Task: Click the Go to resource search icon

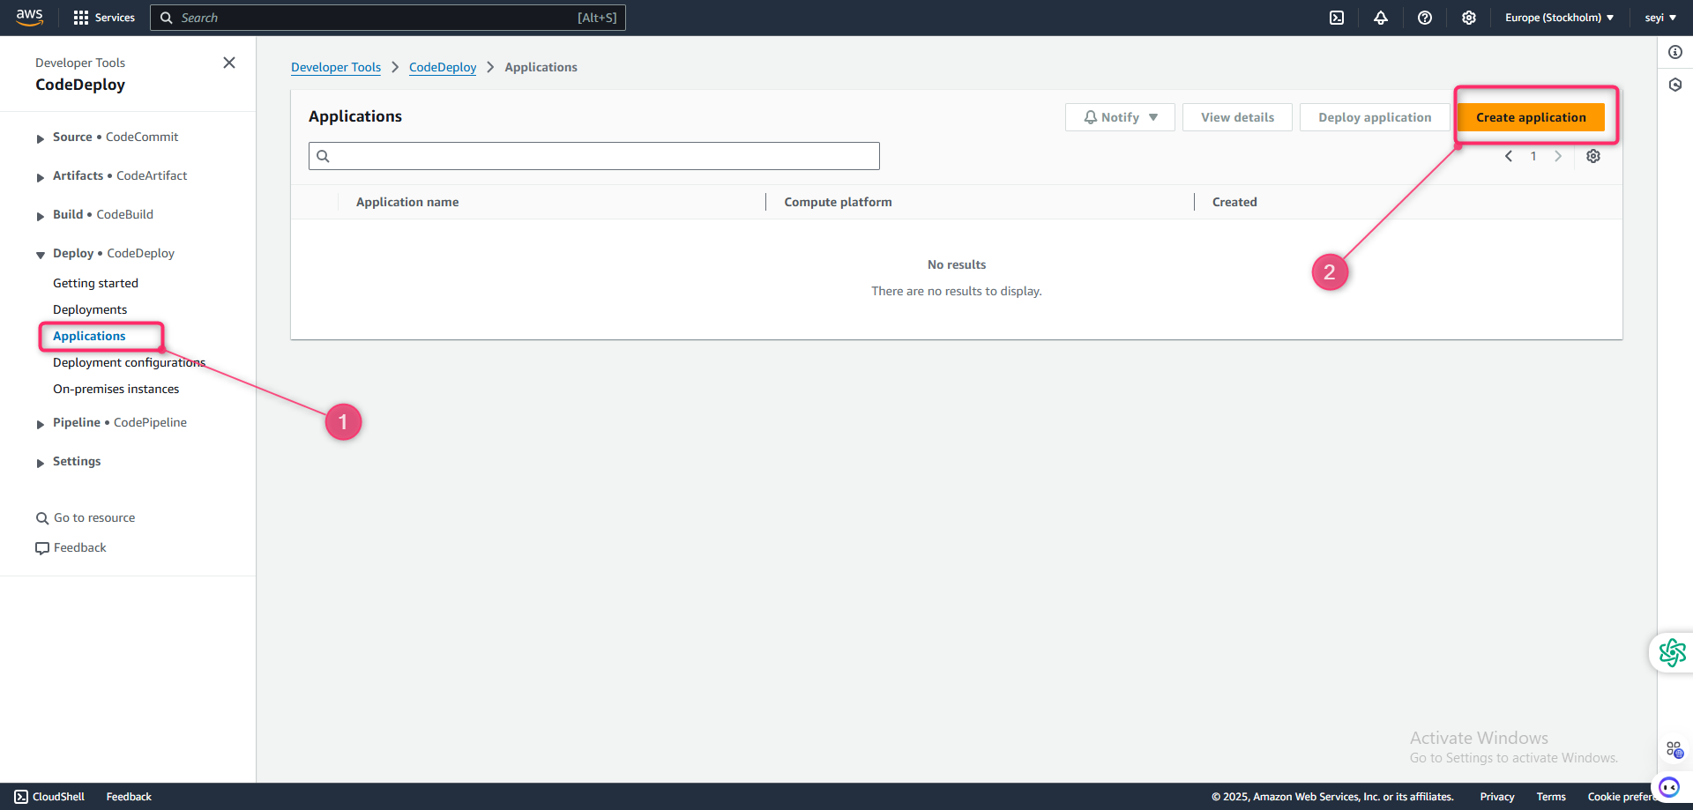Action: [42, 518]
